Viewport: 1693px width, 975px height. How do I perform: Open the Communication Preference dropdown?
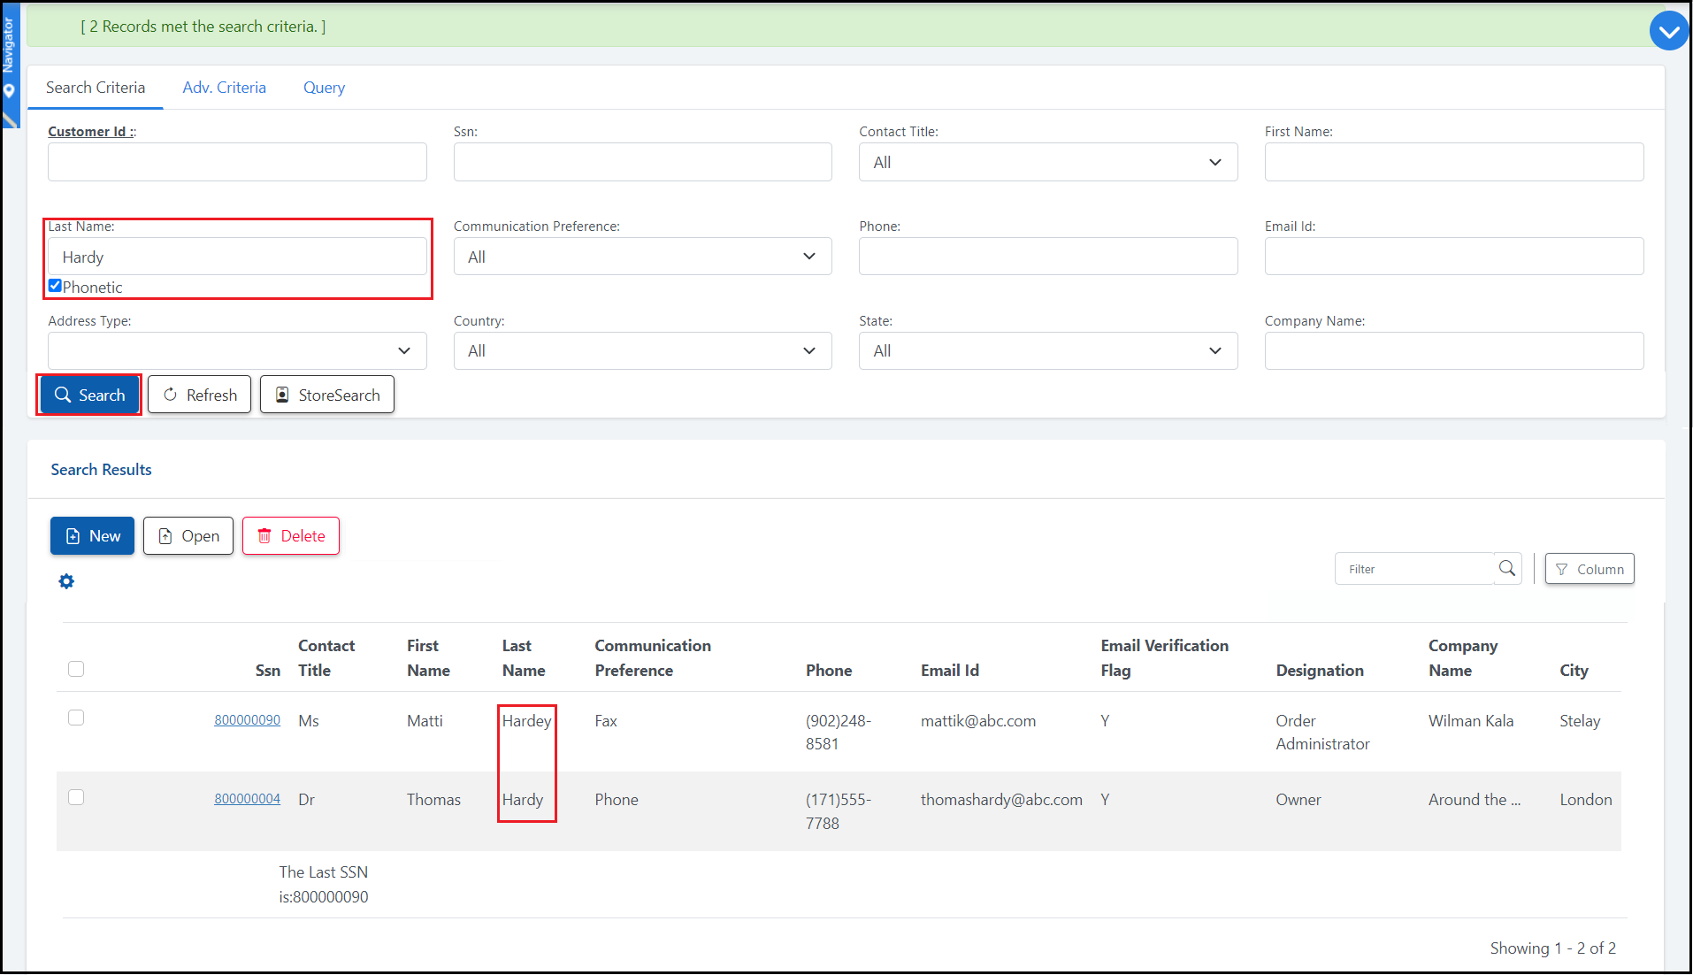click(643, 257)
